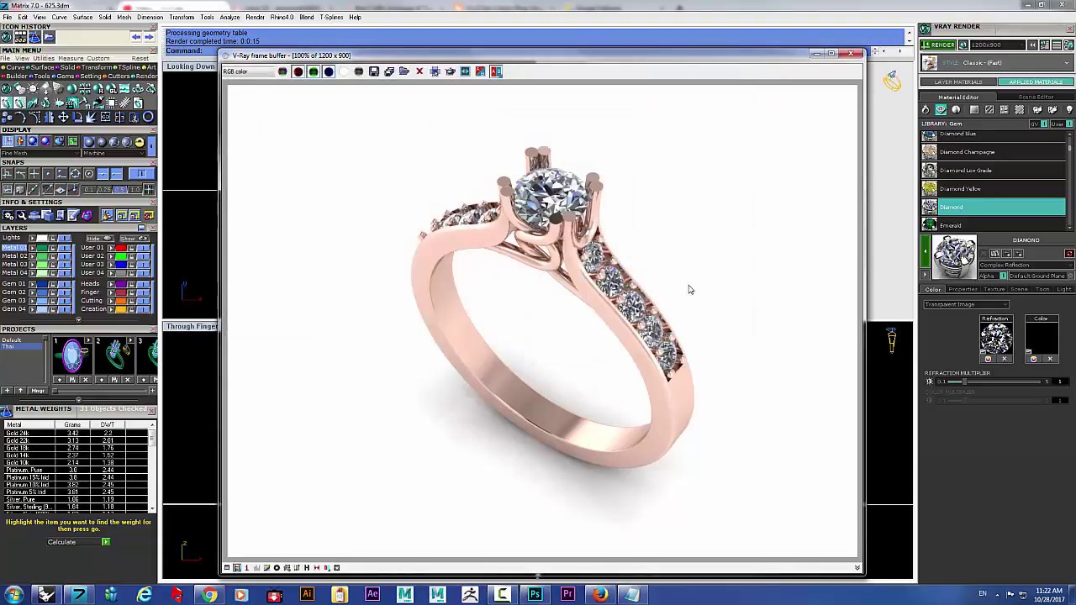Click the green RENDER button in VRay Render panel

pos(938,45)
